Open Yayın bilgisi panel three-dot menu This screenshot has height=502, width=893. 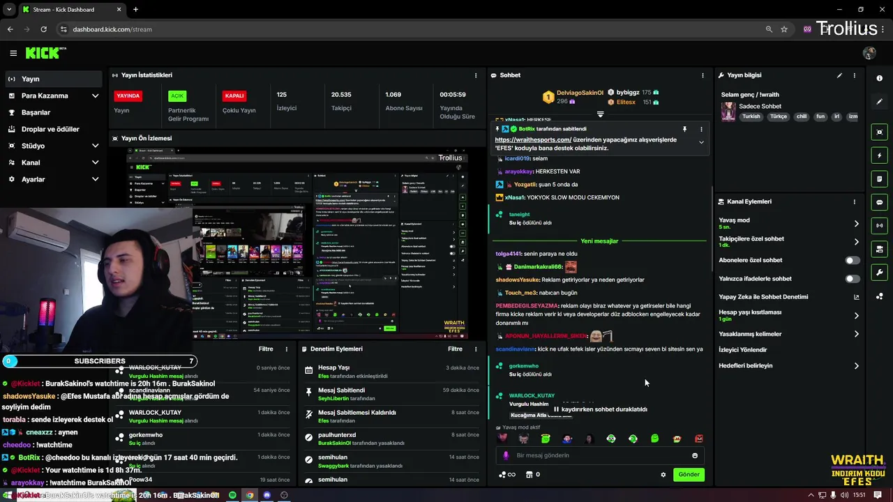click(x=855, y=75)
